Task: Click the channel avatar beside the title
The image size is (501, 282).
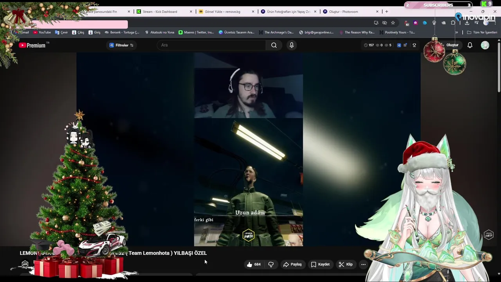Action: 25,264
